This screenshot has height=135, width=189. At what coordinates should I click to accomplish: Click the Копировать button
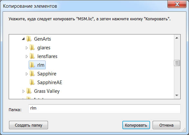coord(136,125)
